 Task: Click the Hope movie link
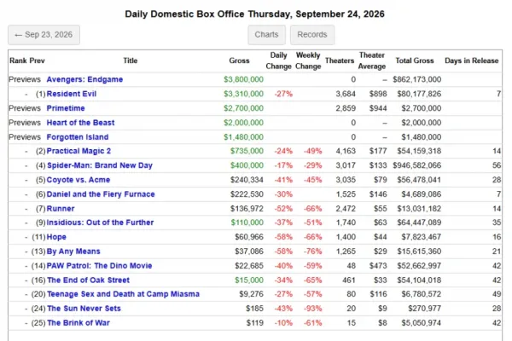[56, 237]
